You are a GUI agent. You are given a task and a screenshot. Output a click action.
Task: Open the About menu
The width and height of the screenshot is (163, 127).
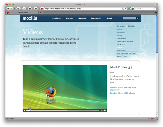109,18
